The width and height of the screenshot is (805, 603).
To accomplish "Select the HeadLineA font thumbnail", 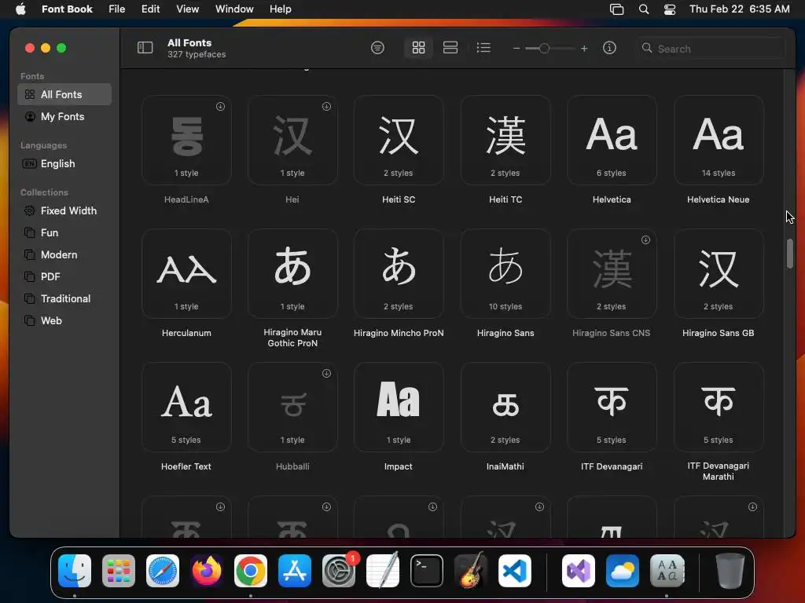I will coord(186,140).
